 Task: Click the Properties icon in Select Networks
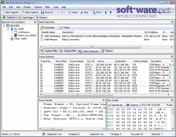(x=42, y=27)
